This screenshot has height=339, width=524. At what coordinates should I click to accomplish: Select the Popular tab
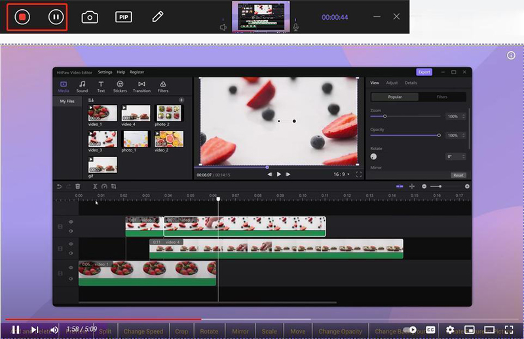point(395,96)
